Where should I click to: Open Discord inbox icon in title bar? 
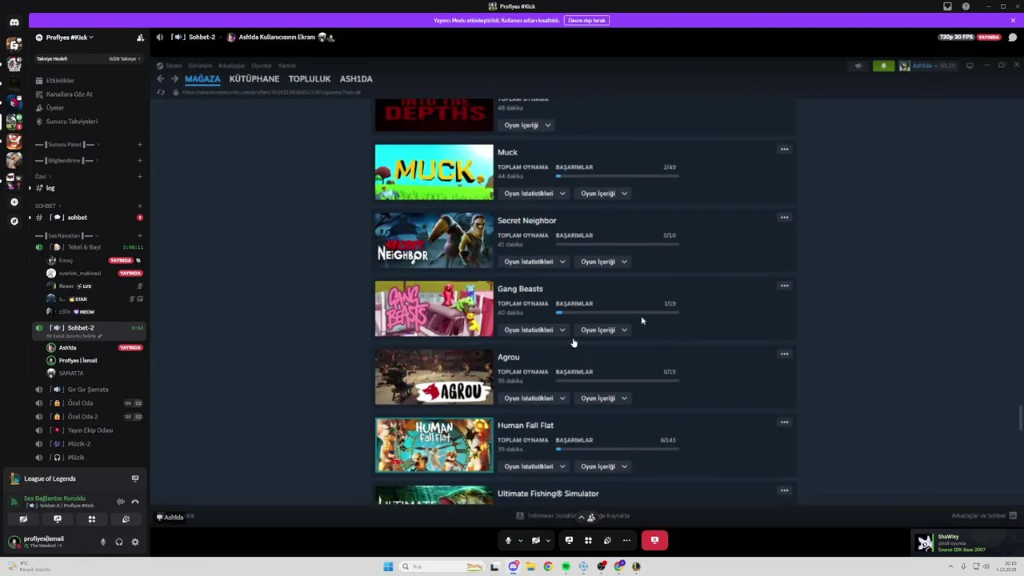tap(948, 6)
